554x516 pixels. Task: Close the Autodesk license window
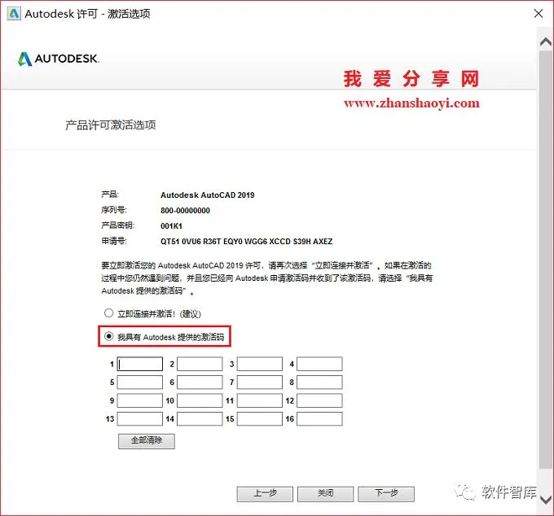[539, 14]
